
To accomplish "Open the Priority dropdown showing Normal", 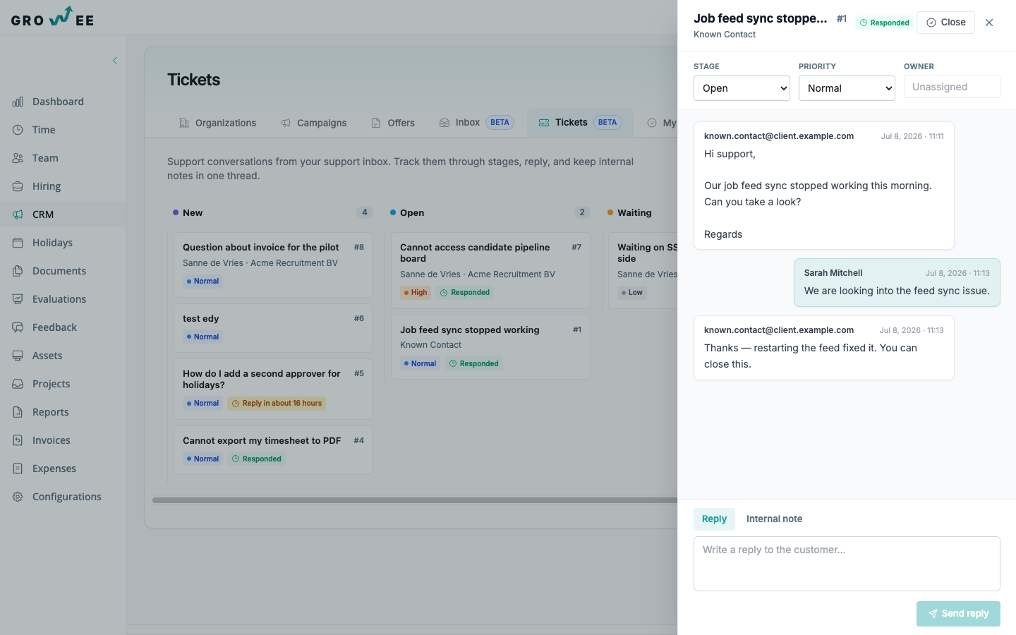I will coord(847,88).
